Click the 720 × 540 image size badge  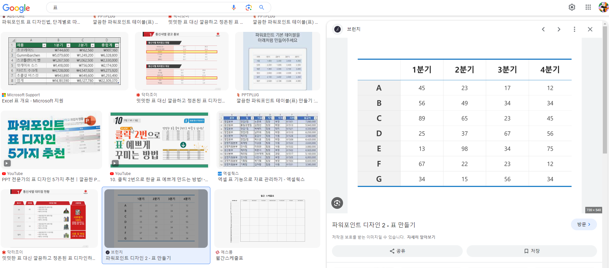tap(594, 210)
